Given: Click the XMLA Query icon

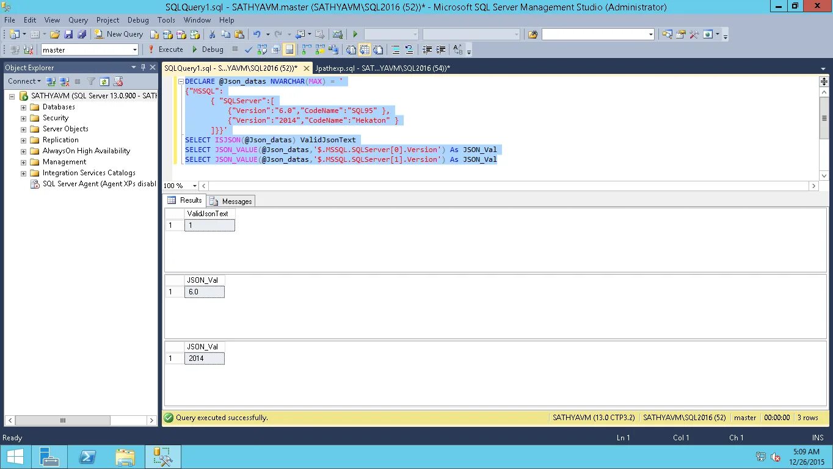Looking at the screenshot, I should (x=194, y=34).
